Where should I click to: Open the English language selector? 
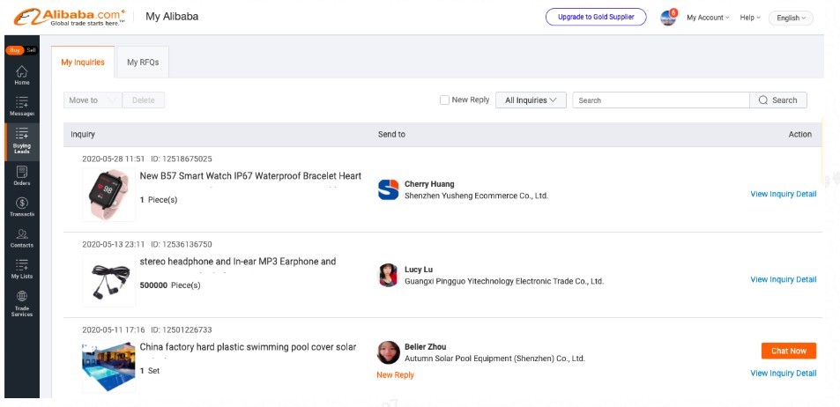point(791,18)
